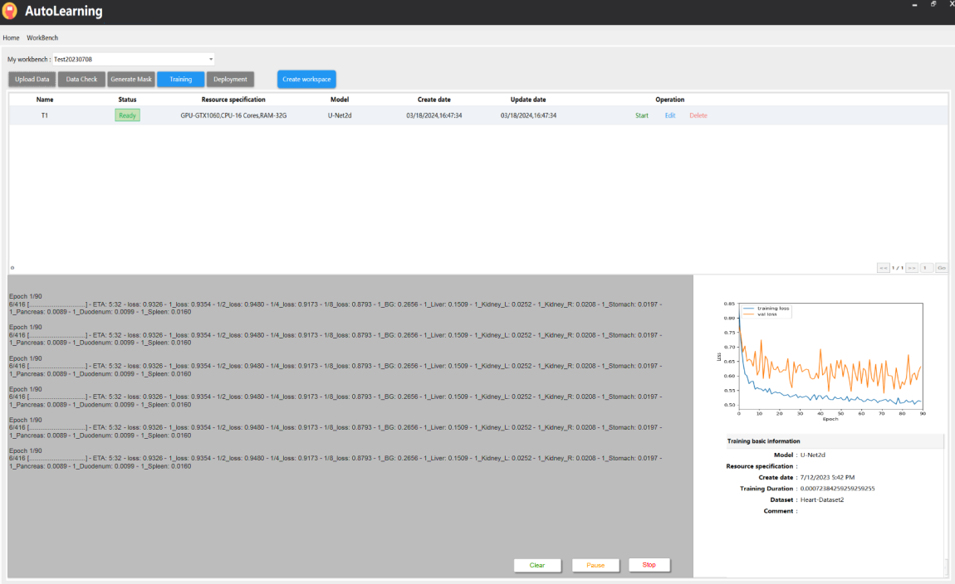The height and width of the screenshot is (584, 955).
Task: Minimize the AutoLearning window
Action: (915, 5)
